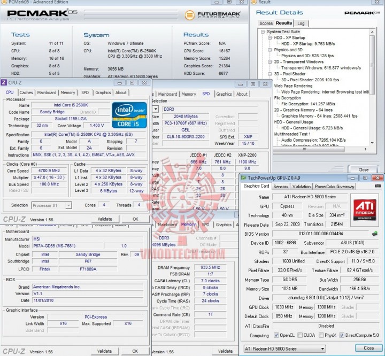Select the Results tab in Result Details

pyautogui.click(x=284, y=23)
